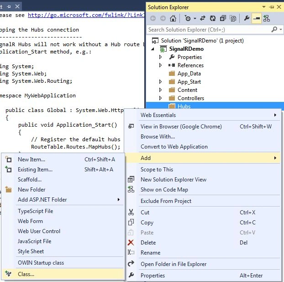The height and width of the screenshot is (282, 284).
Task: Click the View Code Map toolbar icon
Action: point(267,18)
